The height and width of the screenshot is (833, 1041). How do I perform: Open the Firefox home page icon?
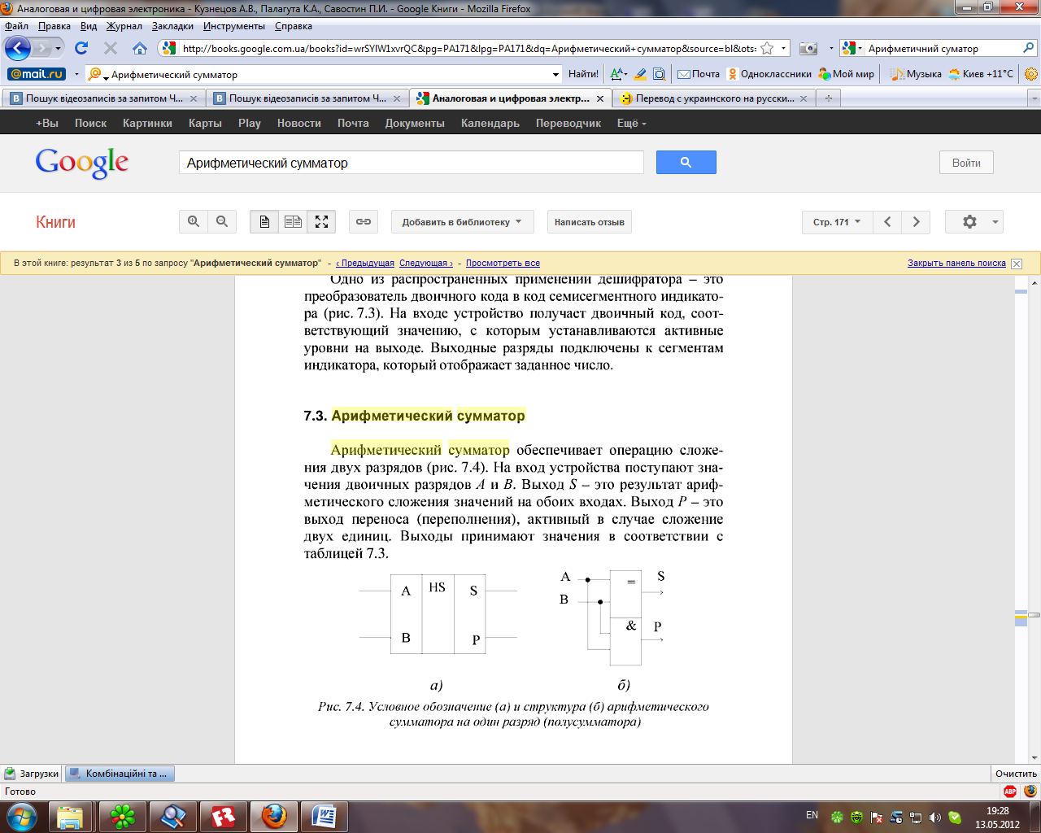point(140,48)
